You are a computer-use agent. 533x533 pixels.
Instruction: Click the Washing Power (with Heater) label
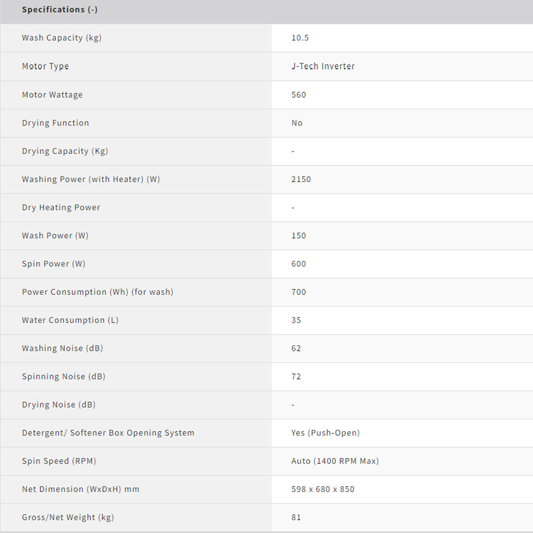tap(91, 179)
